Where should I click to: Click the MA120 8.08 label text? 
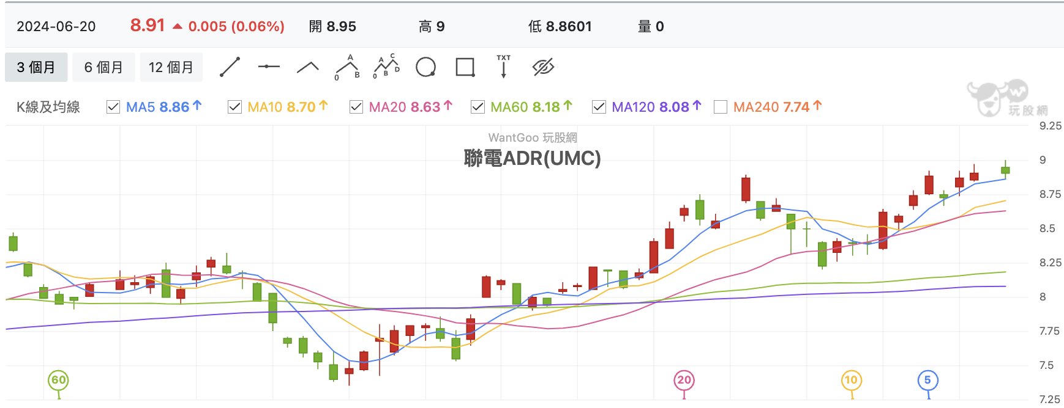point(650,107)
